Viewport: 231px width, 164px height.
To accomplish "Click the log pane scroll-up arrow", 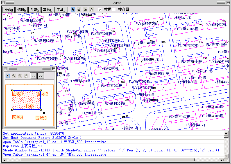I will tap(226, 133).
